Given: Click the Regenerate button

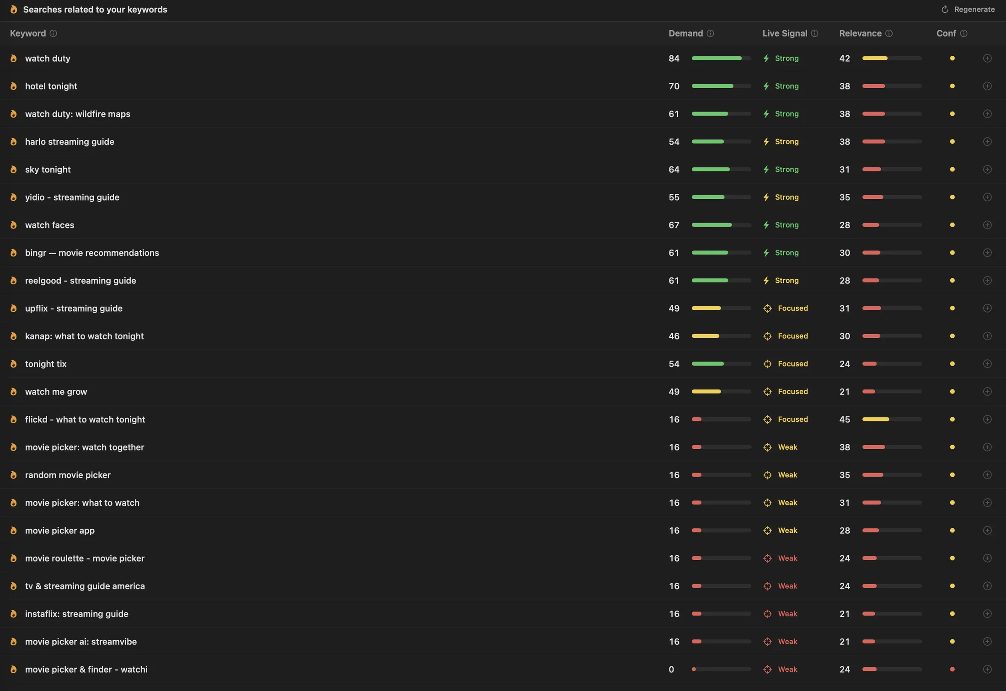Looking at the screenshot, I should point(968,9).
